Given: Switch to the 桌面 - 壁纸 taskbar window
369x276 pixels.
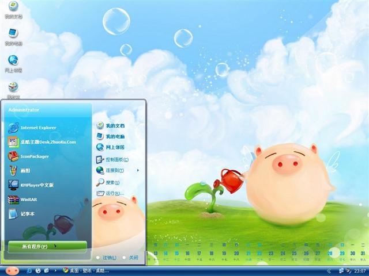Looking at the screenshot, I should [x=86, y=271].
